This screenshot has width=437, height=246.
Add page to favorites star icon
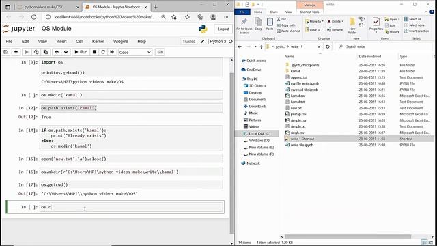coord(174,17)
